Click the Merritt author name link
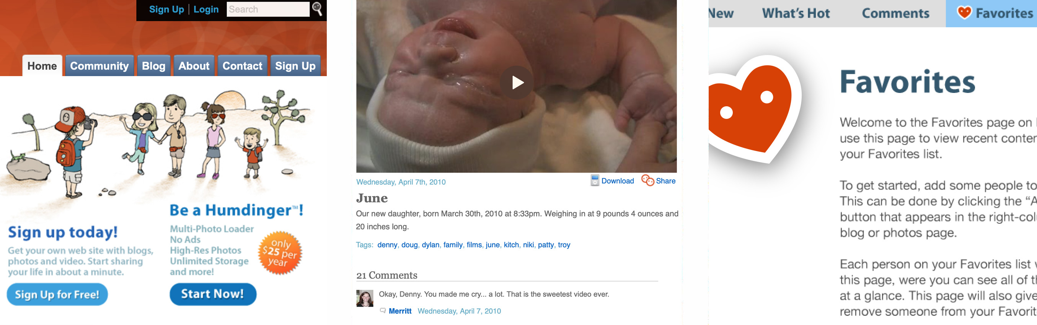This screenshot has width=1037, height=325. coord(400,311)
